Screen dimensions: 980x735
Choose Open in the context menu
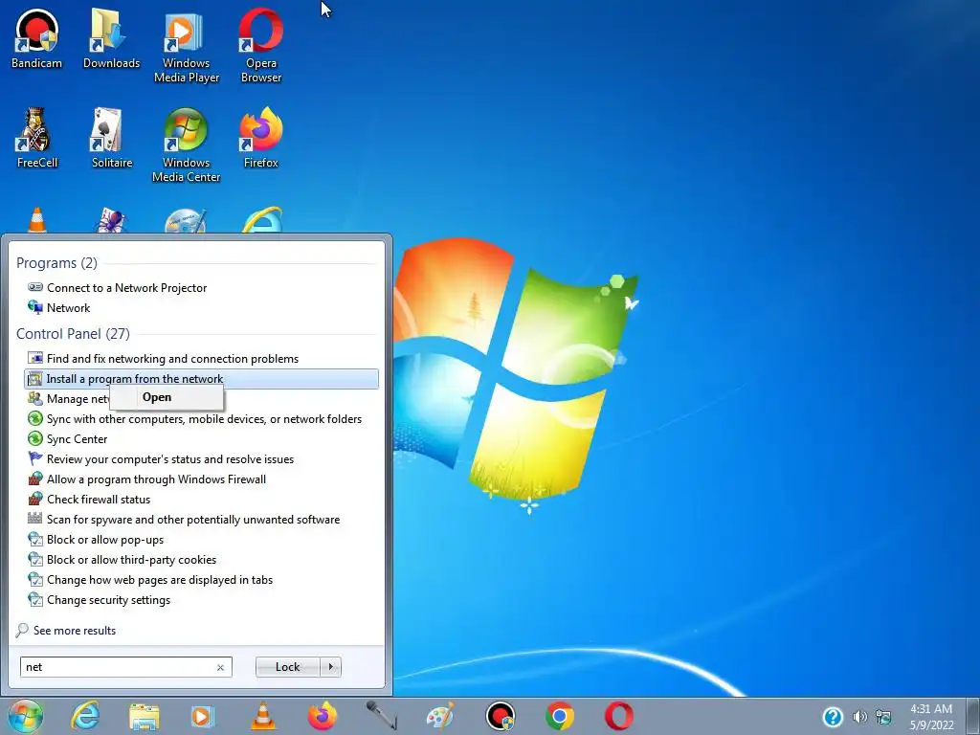(166, 397)
